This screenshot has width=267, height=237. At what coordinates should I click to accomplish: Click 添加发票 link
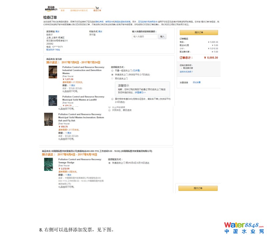click(x=197, y=82)
